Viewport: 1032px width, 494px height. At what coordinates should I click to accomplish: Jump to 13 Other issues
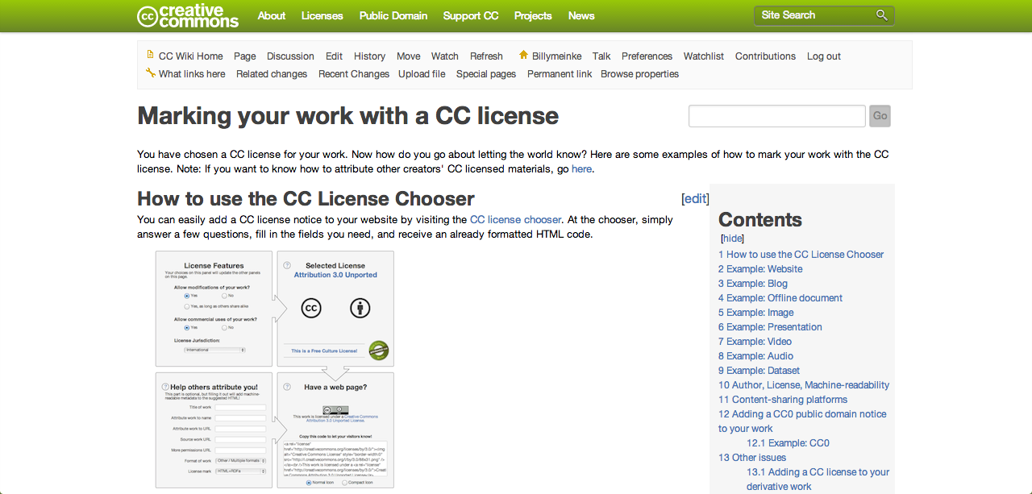pyautogui.click(x=752, y=458)
